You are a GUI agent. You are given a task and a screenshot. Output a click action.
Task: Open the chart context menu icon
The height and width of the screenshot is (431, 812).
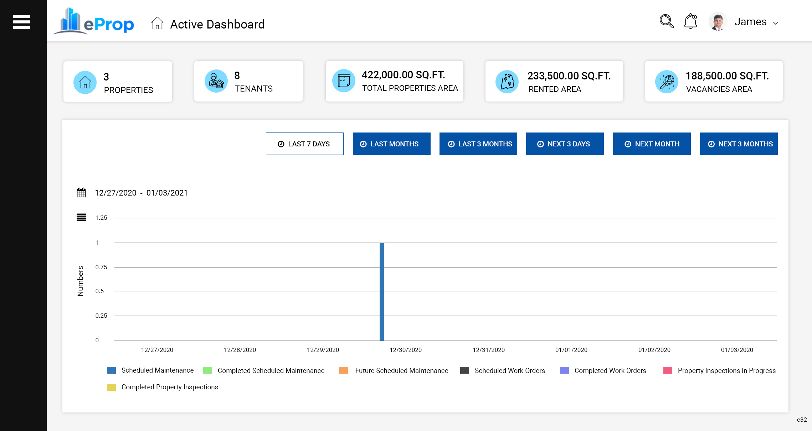(81, 217)
